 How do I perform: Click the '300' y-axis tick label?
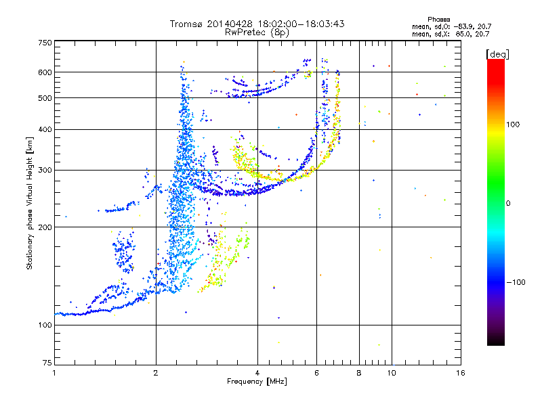45,170
